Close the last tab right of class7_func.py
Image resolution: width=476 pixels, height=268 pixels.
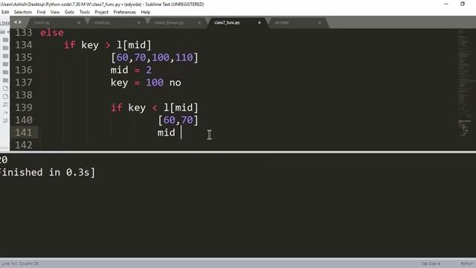(319, 22)
